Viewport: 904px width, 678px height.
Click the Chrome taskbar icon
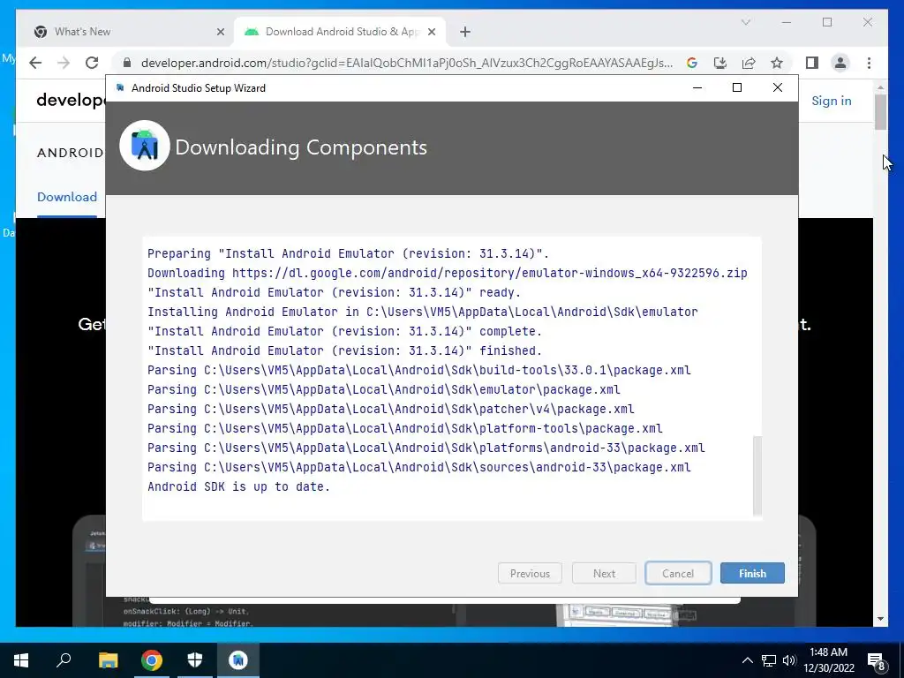(152, 660)
